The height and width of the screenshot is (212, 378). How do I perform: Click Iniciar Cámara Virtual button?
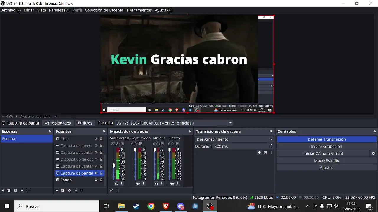coord(323,153)
